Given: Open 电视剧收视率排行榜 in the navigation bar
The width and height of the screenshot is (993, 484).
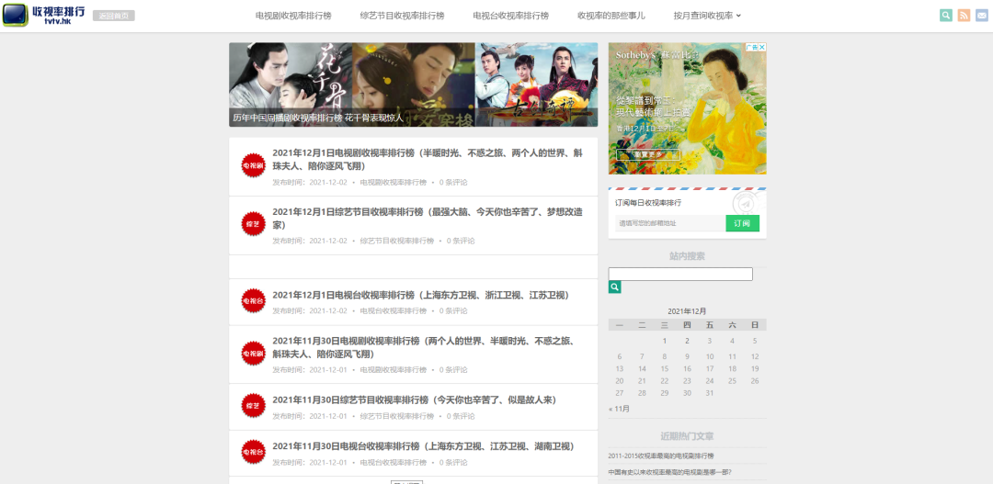Looking at the screenshot, I should click(x=293, y=16).
